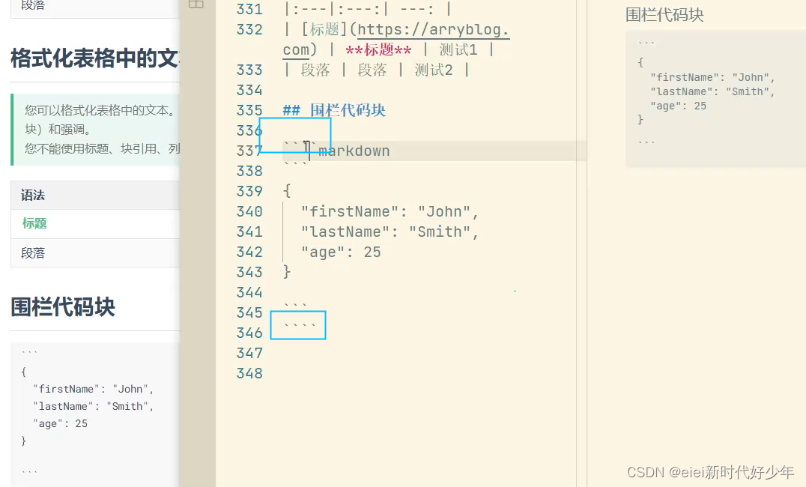This screenshot has height=487, width=806.
Task: Click line number 339 in the gutter
Action: click(249, 190)
